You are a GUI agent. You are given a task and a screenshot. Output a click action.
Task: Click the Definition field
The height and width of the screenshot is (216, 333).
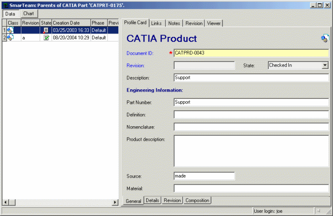pyautogui.click(x=251, y=114)
